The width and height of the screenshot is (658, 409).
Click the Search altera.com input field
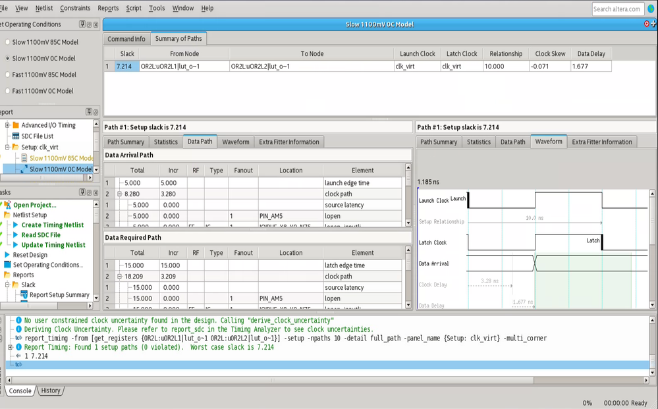[x=617, y=9]
